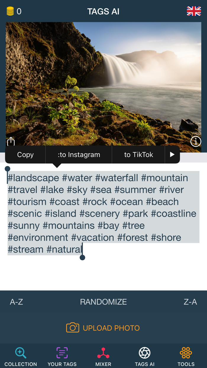Copy the generated hashtags
Viewport: 207px width, 368px height.
[x=25, y=154]
